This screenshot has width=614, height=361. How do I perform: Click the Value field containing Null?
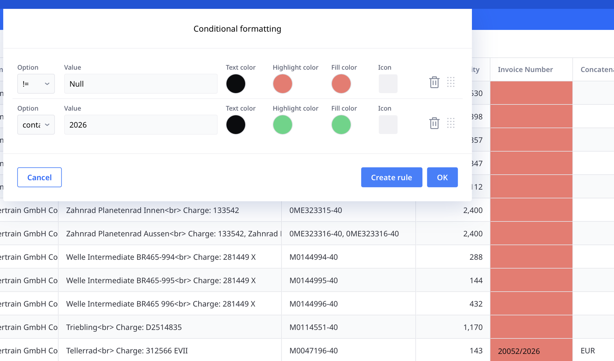tap(141, 84)
